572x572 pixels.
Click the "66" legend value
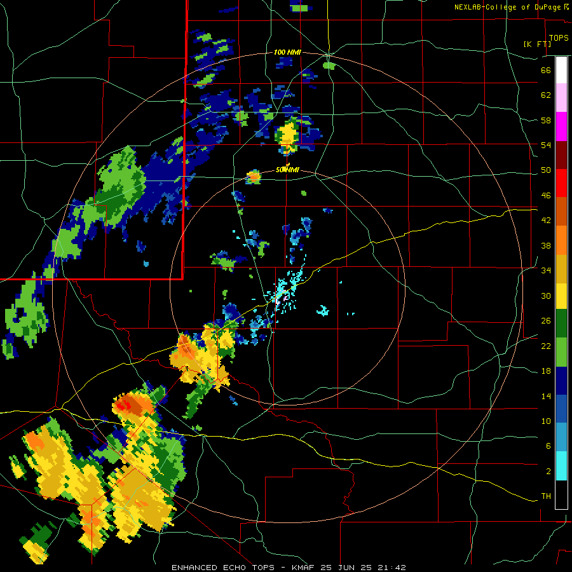tap(546, 70)
